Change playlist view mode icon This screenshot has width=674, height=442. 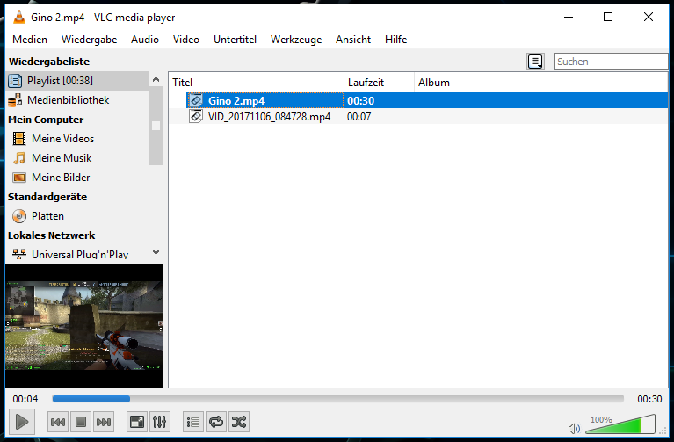click(x=535, y=62)
